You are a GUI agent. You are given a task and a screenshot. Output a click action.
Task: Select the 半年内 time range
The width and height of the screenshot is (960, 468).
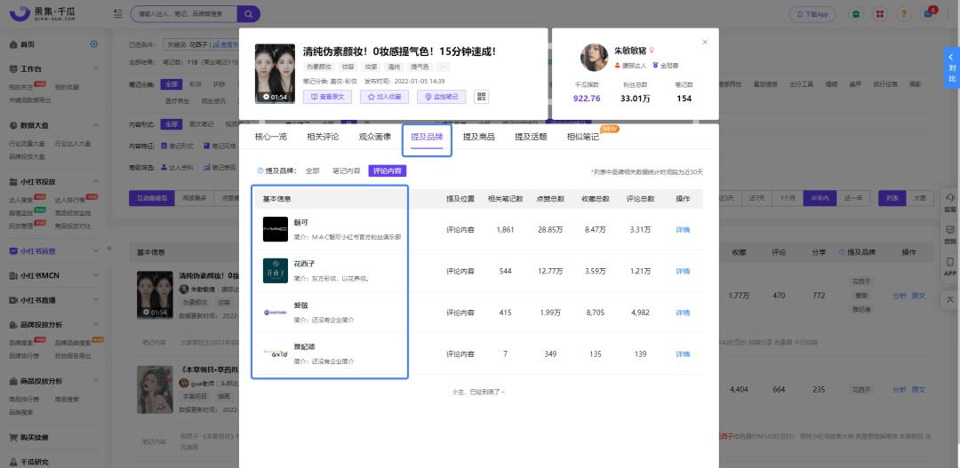tap(820, 198)
